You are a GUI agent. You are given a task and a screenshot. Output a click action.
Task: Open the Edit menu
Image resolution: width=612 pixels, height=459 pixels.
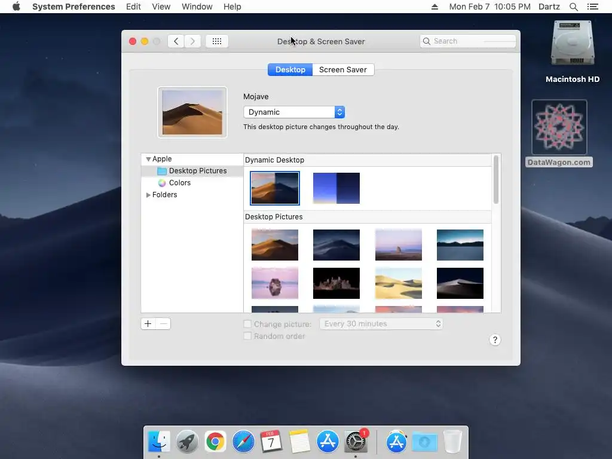click(x=133, y=7)
